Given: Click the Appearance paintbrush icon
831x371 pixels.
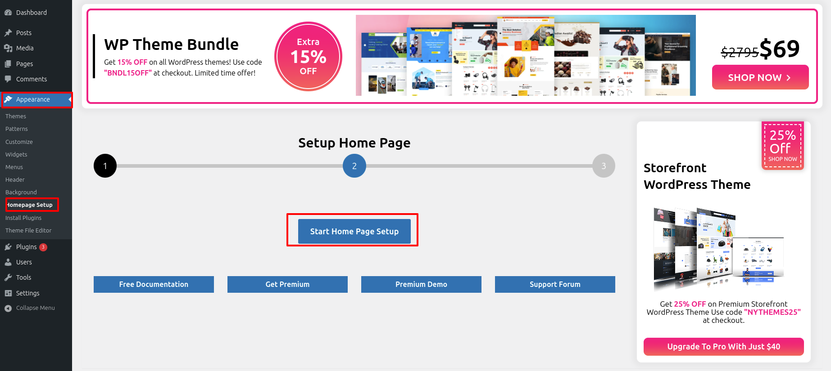Looking at the screenshot, I should (x=8, y=99).
